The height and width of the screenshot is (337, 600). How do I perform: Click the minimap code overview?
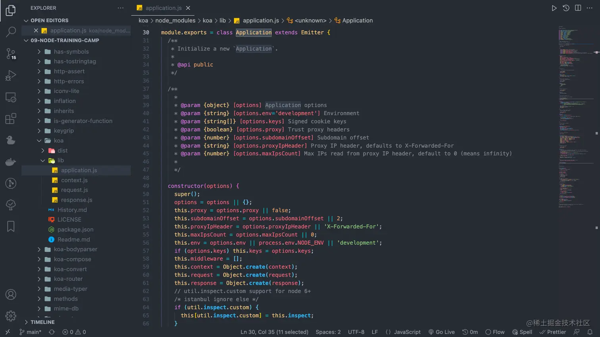pyautogui.click(x=576, y=117)
